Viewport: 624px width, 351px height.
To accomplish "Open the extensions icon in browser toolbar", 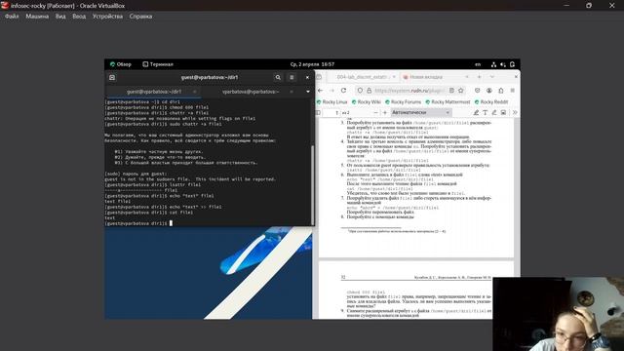I will click(x=500, y=91).
